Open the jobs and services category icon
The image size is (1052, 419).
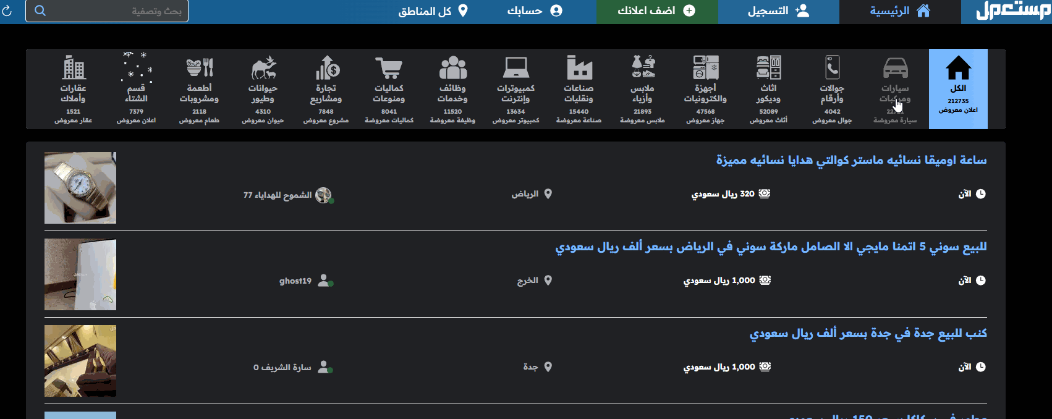point(452,68)
